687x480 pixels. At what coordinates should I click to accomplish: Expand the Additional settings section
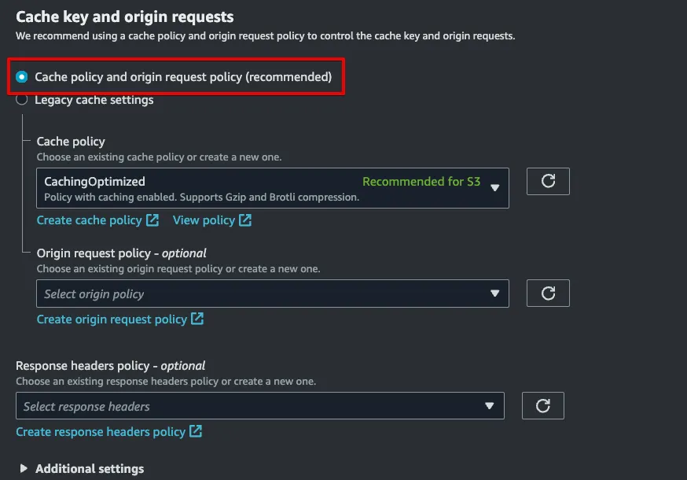tap(24, 469)
